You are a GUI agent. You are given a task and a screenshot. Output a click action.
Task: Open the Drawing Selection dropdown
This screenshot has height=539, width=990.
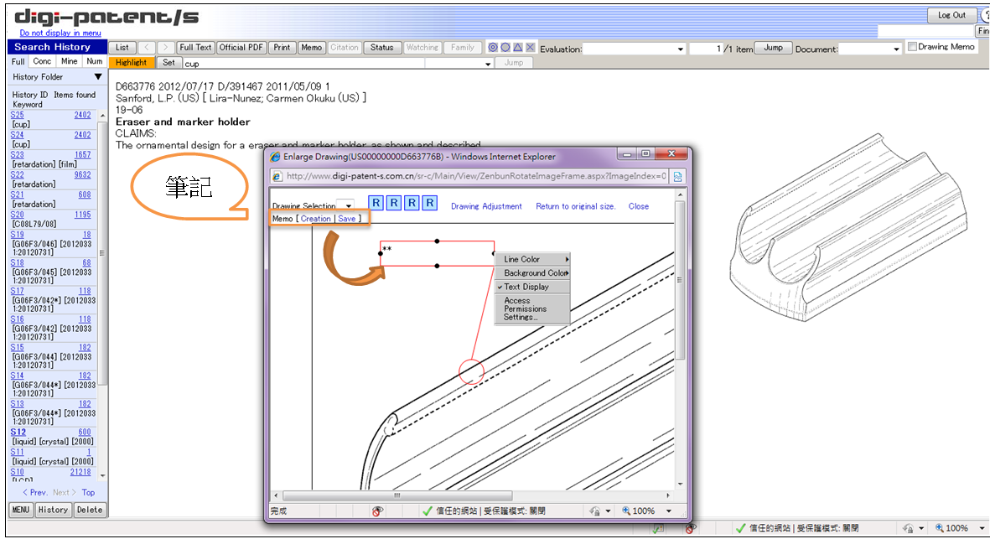pyautogui.click(x=348, y=205)
